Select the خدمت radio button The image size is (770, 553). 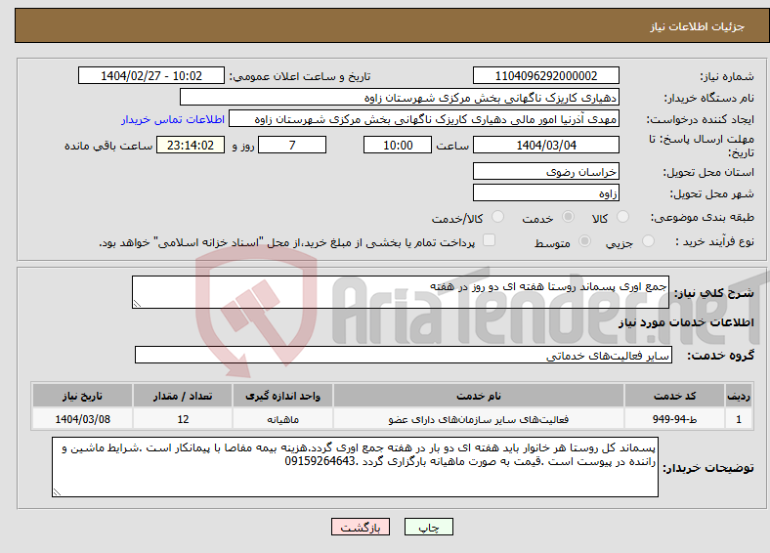pos(568,217)
